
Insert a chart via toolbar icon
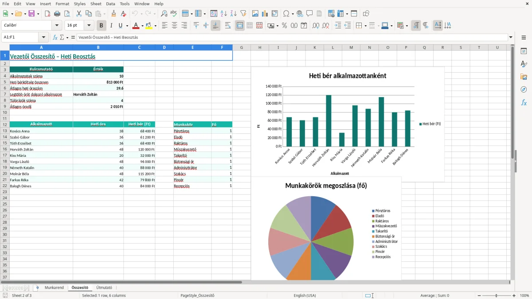pyautogui.click(x=265, y=14)
